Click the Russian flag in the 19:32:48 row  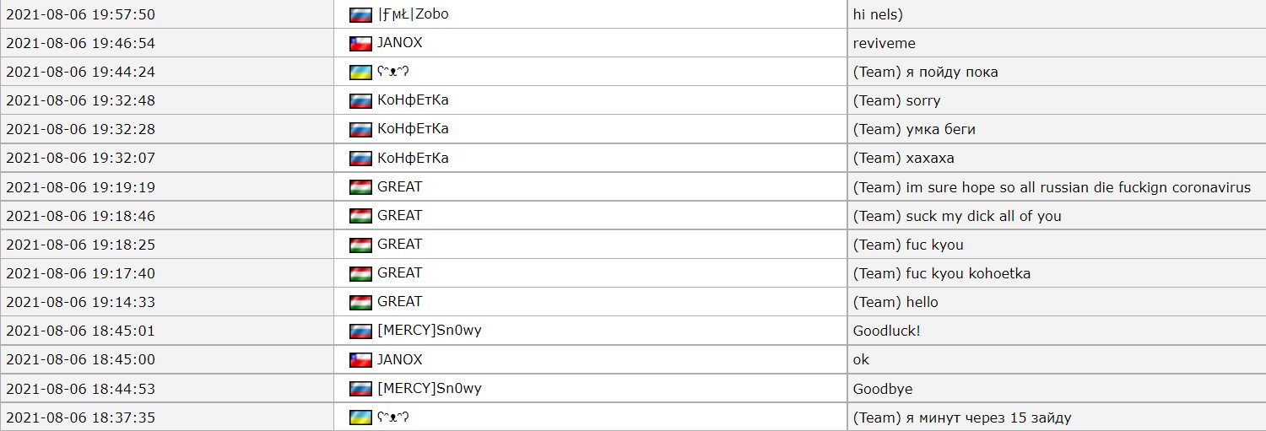point(360,101)
